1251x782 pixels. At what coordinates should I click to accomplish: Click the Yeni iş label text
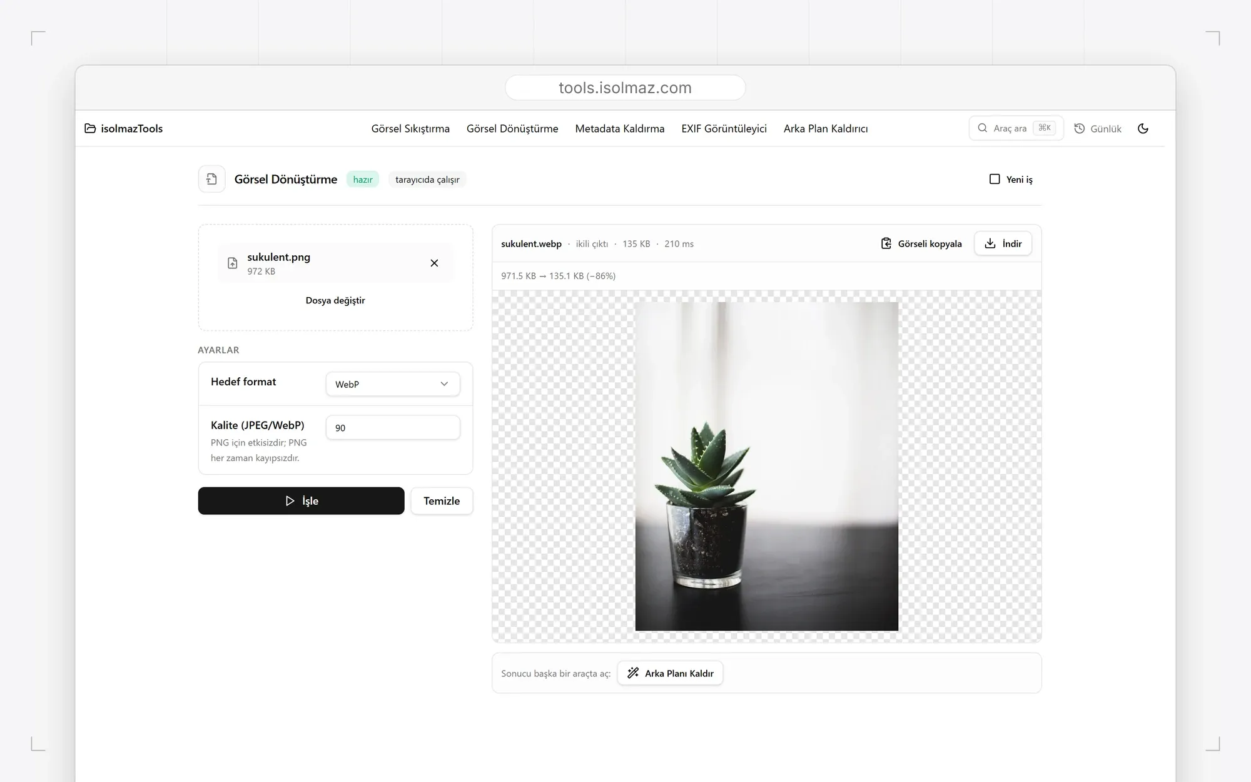1020,179
